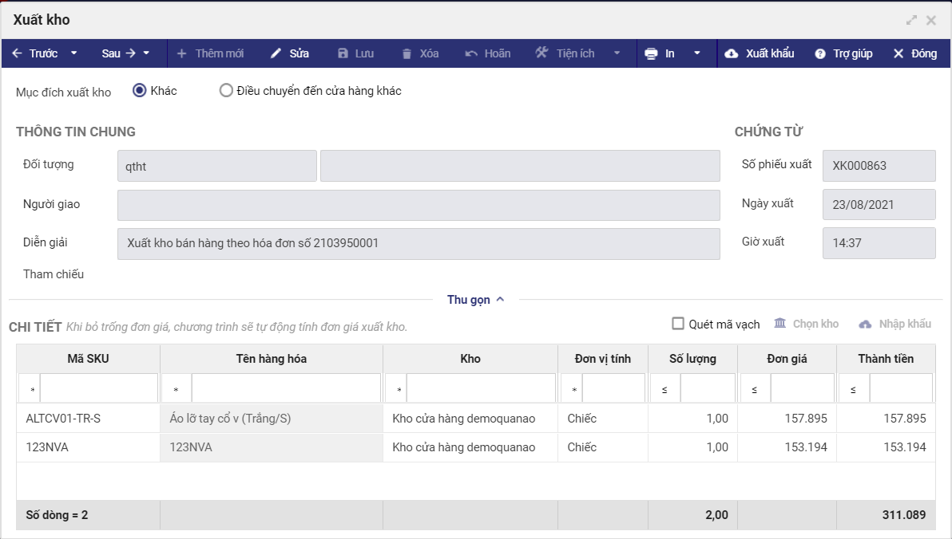Click the pencil Sửa (edit) icon
952x539 pixels.
tap(276, 53)
